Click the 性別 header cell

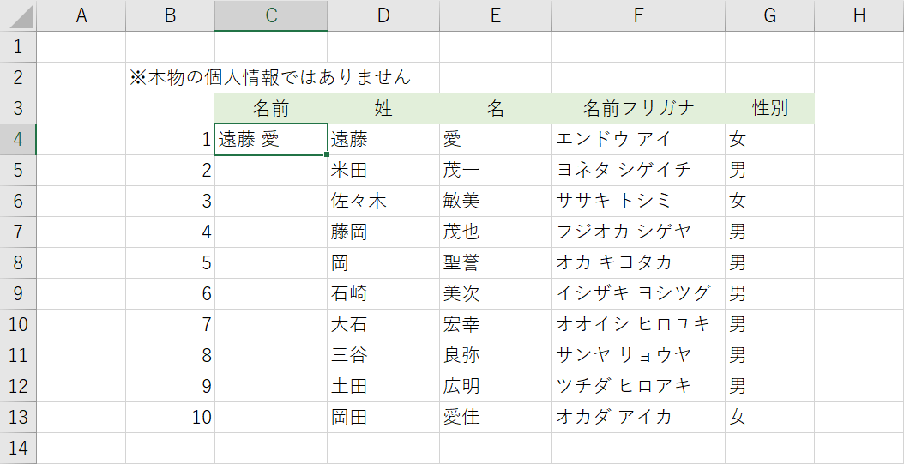click(769, 108)
